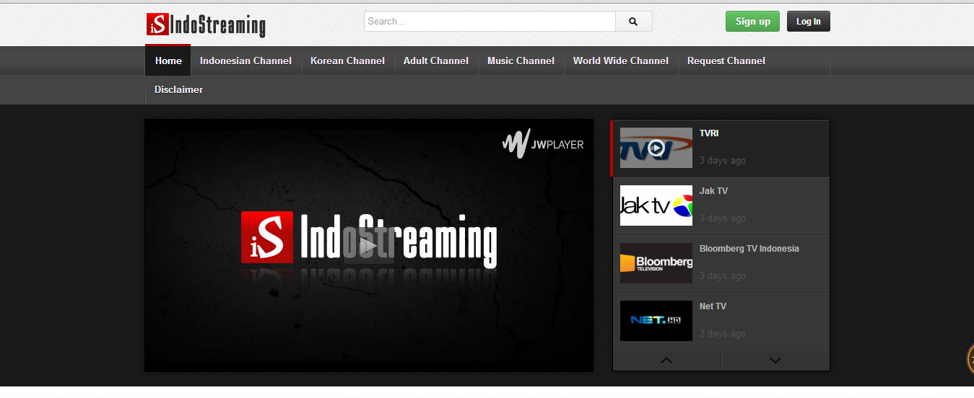The image size is (974, 398).
Task: Open World Wide Channel menu
Action: coord(621,61)
